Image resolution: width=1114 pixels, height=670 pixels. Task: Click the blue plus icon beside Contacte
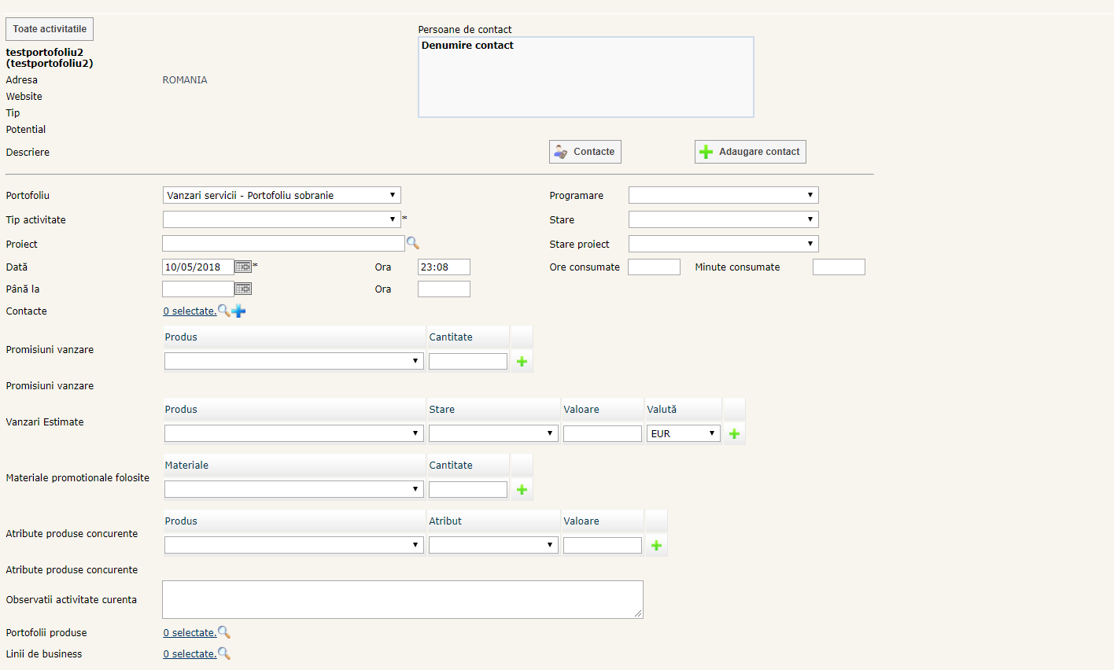coord(239,311)
